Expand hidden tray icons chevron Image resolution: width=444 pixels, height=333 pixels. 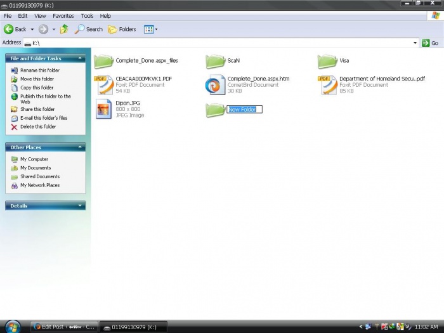tap(361, 327)
